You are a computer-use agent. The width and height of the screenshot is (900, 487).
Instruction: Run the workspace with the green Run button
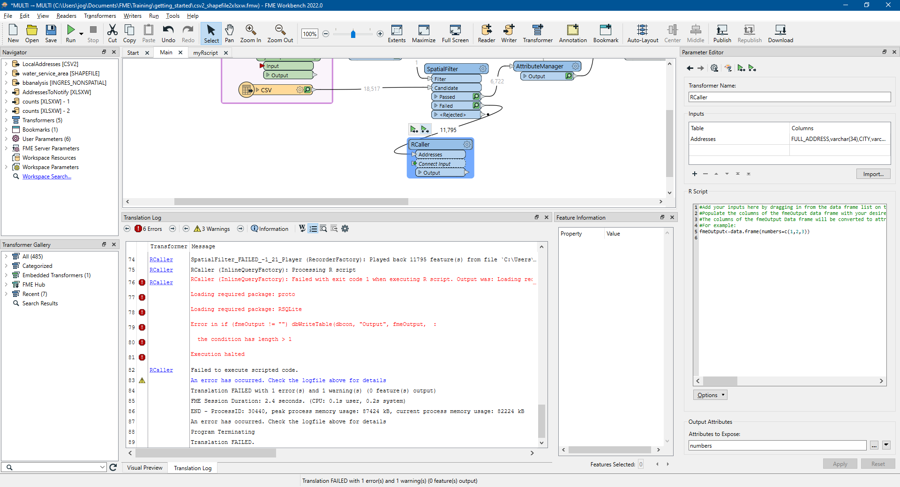71,34
